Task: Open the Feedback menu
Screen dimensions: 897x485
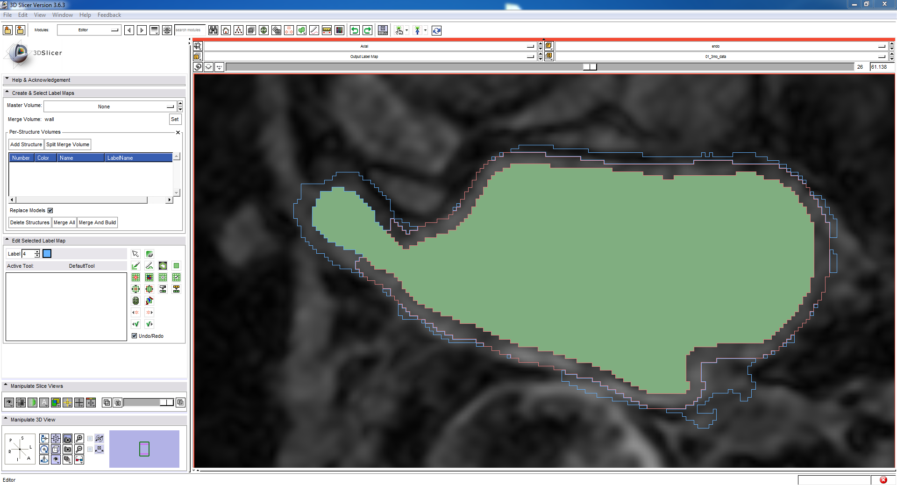Action: [x=109, y=15]
